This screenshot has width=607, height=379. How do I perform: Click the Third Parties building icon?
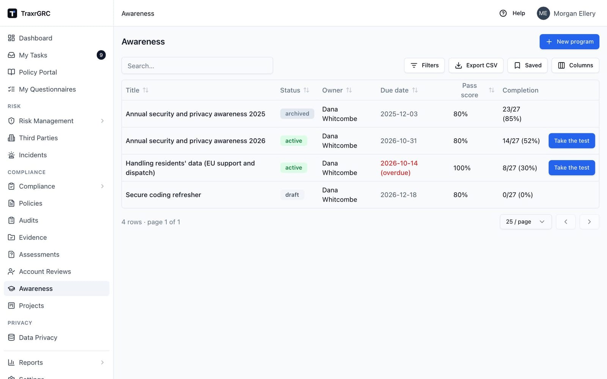(x=11, y=138)
